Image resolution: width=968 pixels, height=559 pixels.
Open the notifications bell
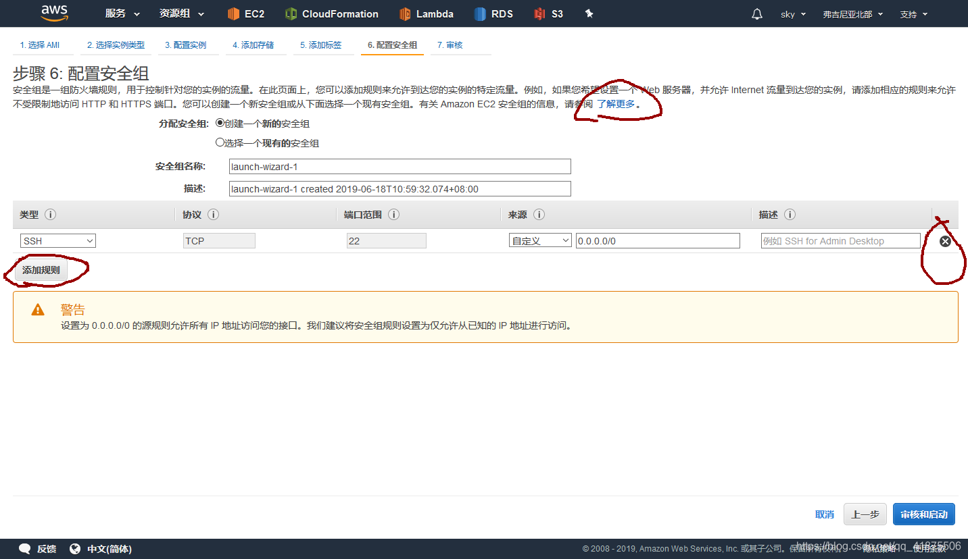(757, 14)
